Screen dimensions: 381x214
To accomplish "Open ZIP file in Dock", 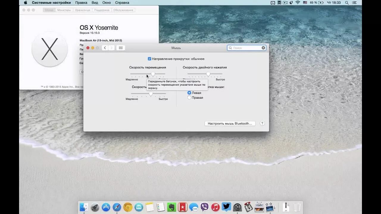I will (x=286, y=207).
